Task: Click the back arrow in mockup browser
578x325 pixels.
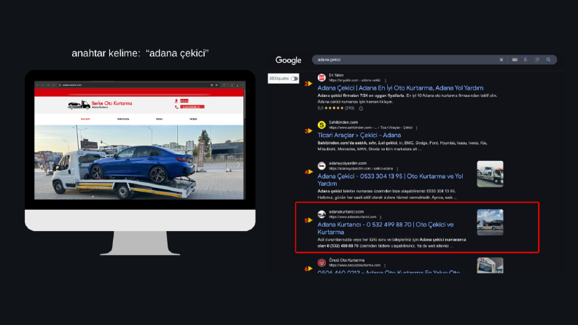Action: tap(38, 85)
